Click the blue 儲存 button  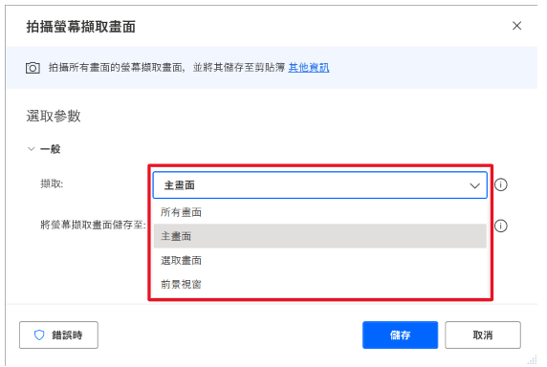[400, 335]
